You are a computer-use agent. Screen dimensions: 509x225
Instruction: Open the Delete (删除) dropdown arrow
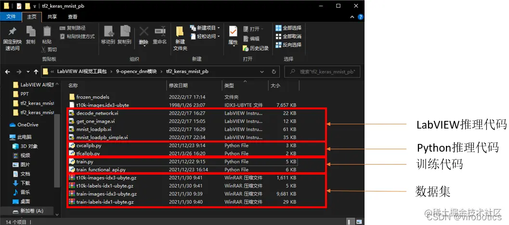coord(144,46)
